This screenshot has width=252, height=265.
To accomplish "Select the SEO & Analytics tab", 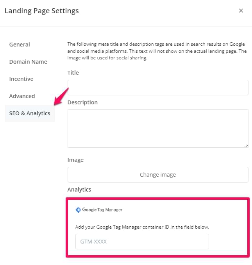I will [x=30, y=113].
